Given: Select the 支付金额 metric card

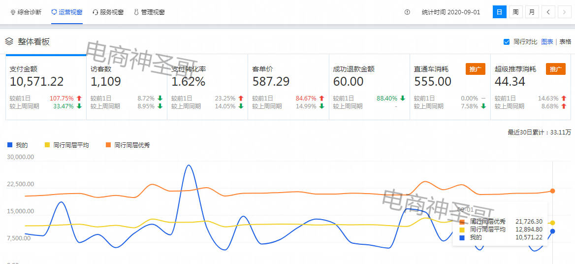Looking at the screenshot, I should 46,87.
